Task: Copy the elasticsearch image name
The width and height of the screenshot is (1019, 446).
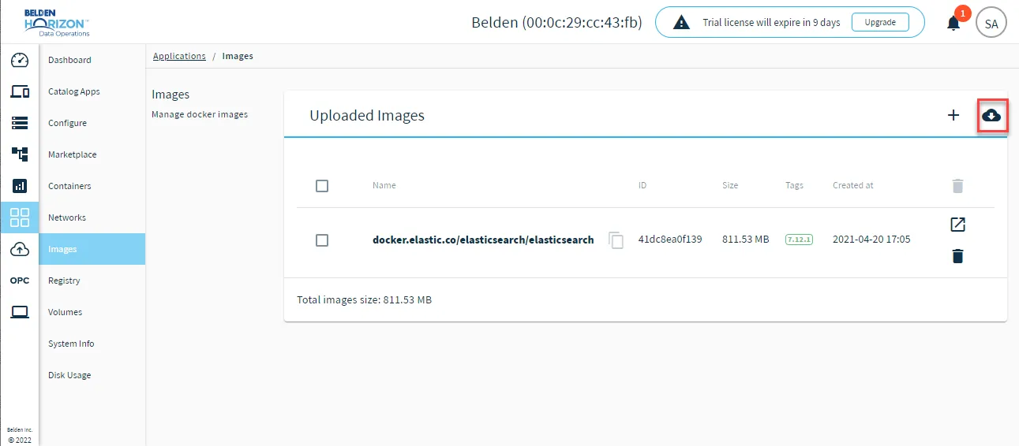Action: click(x=616, y=240)
